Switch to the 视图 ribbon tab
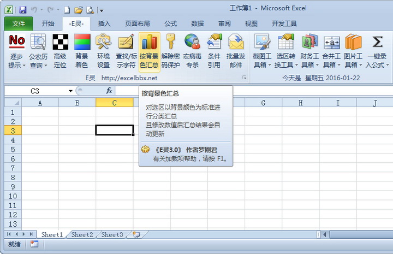The width and height of the screenshot is (393, 254). 251,23
